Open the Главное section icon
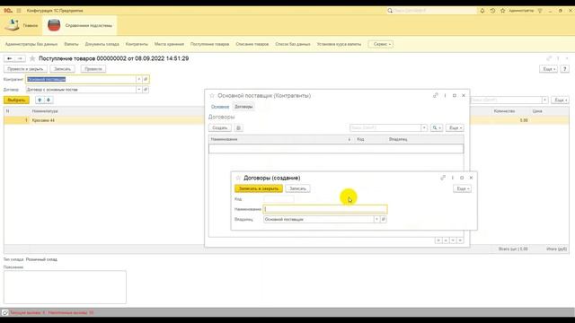 pyautogui.click(x=12, y=25)
